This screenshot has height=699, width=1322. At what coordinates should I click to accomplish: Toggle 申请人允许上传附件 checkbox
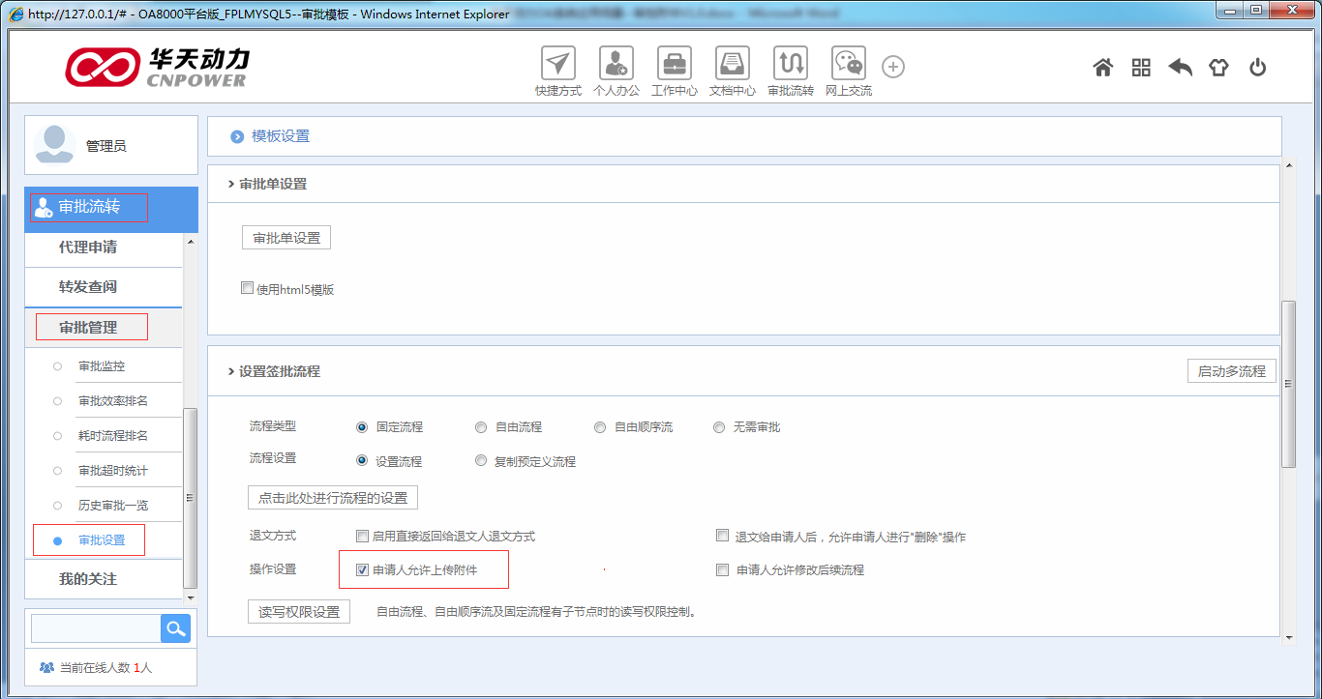[362, 570]
